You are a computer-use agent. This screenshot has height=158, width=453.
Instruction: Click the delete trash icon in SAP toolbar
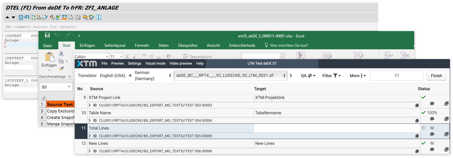(x=21, y=17)
